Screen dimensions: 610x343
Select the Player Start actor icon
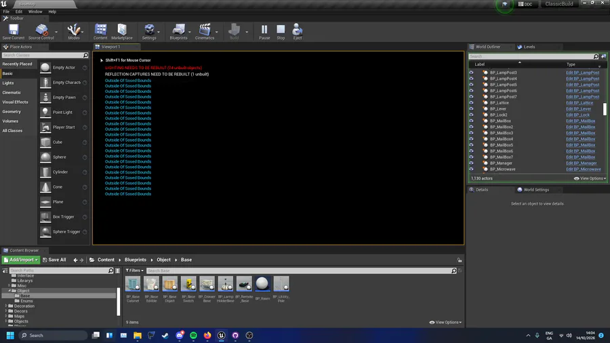tap(45, 127)
